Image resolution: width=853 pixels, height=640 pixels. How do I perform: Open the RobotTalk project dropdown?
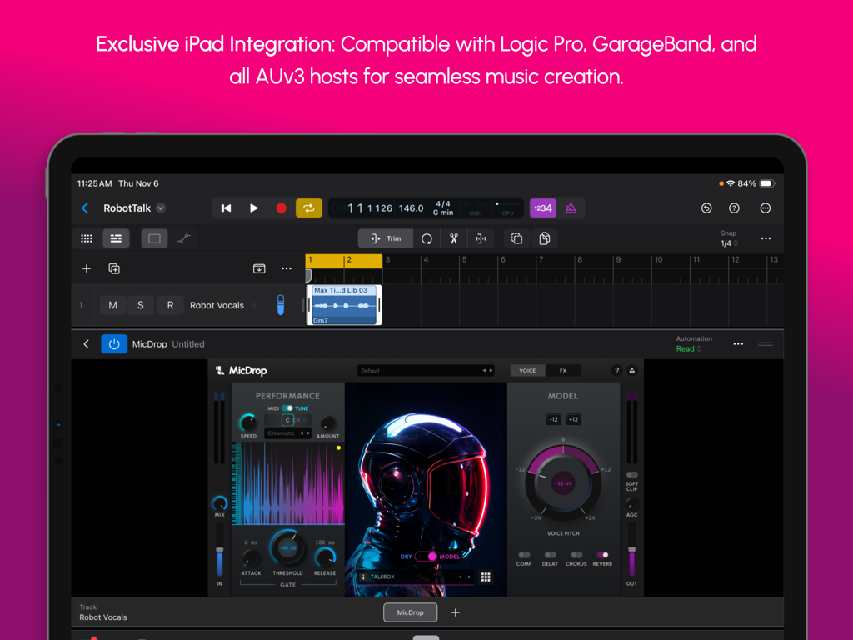pos(160,207)
